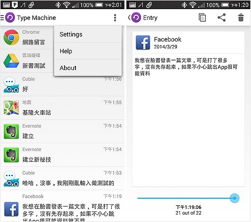
Task: Tap the Google Drive entry icon
Action: pyautogui.click(x=11, y=61)
